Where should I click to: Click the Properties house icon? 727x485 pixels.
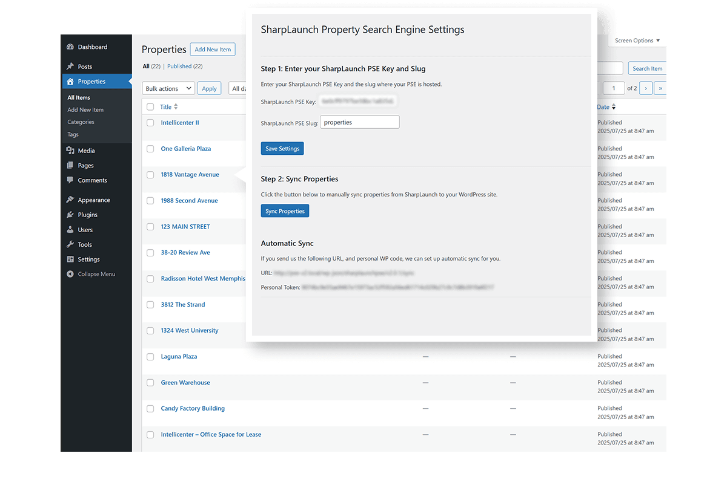(x=70, y=82)
